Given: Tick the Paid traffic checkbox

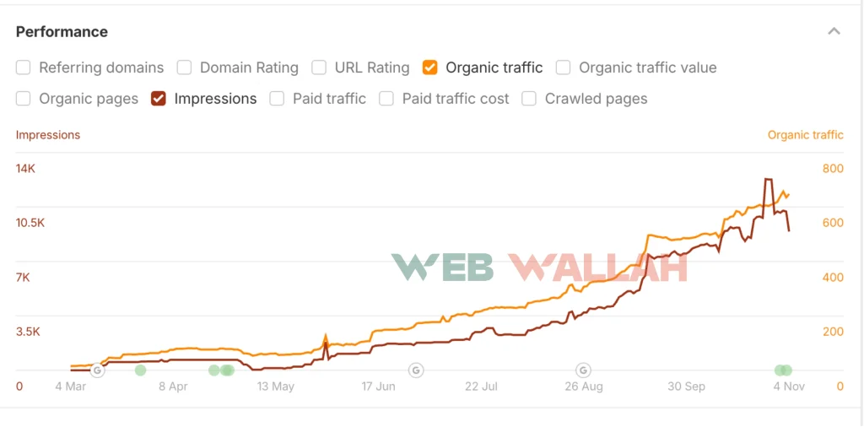Looking at the screenshot, I should click(x=277, y=99).
